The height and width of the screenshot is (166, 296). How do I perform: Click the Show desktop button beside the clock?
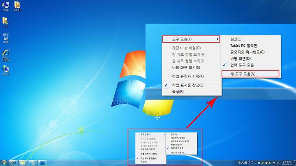pyautogui.click(x=295, y=163)
